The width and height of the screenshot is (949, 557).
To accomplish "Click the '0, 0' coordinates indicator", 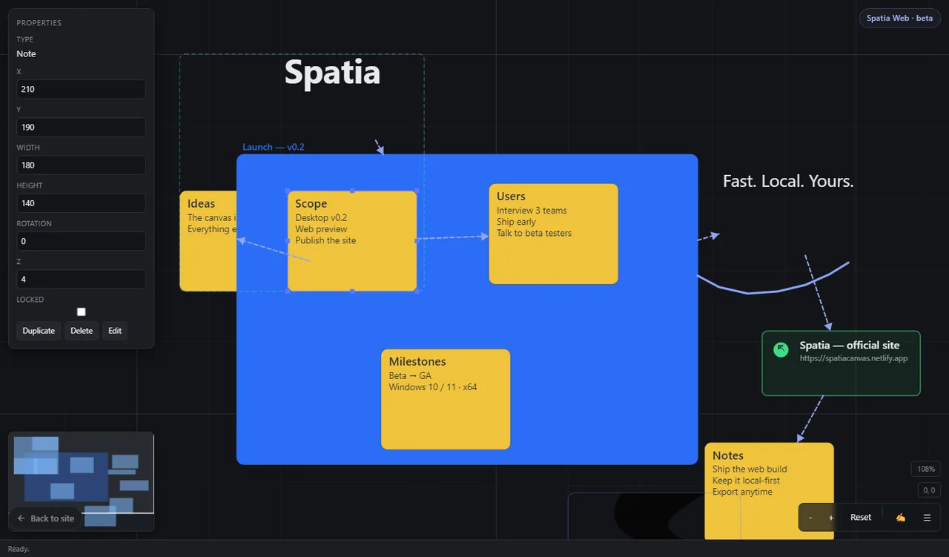I will tap(927, 490).
